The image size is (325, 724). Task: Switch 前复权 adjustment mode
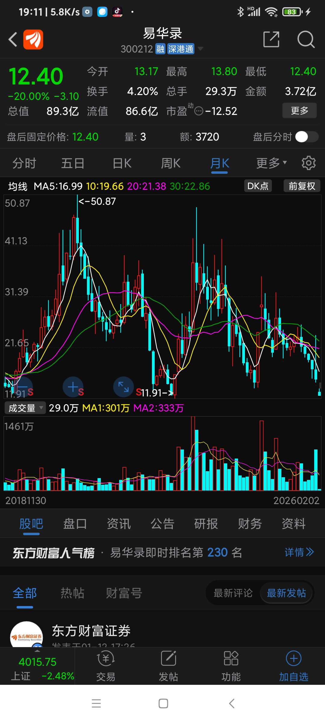click(x=302, y=186)
